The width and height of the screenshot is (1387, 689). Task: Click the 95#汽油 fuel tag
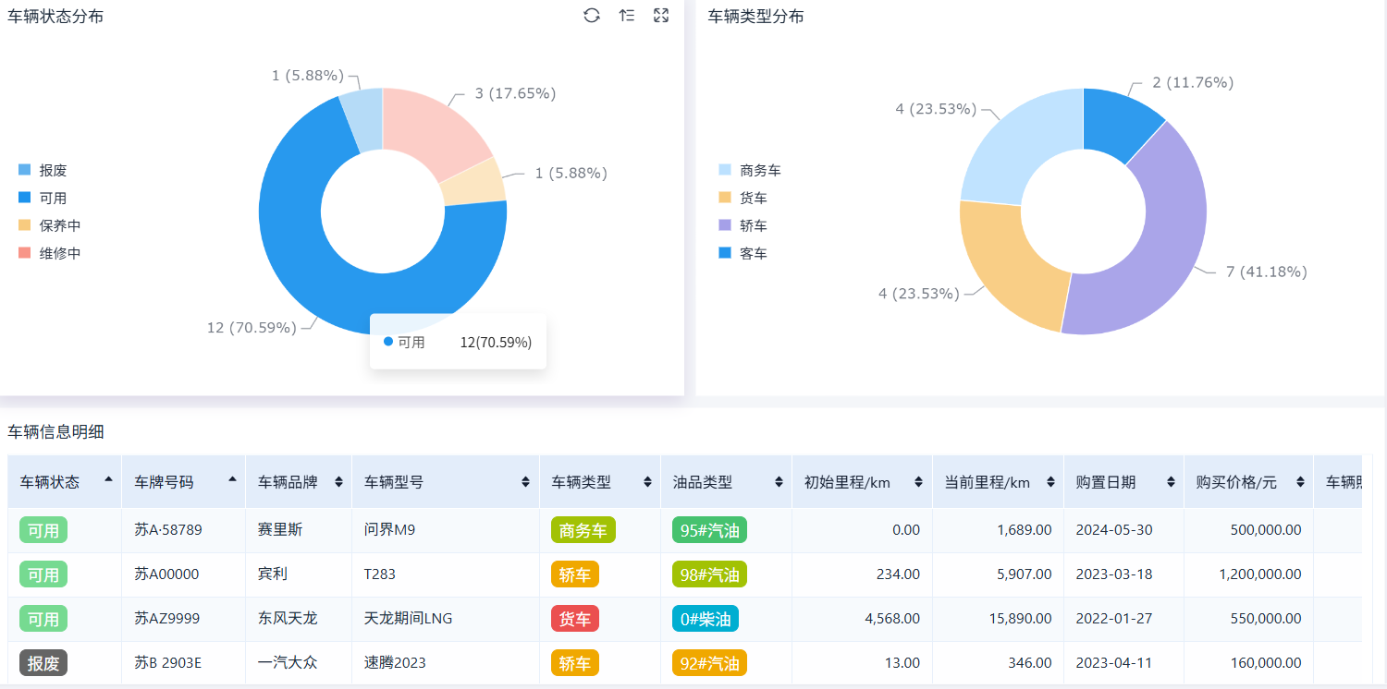point(709,530)
